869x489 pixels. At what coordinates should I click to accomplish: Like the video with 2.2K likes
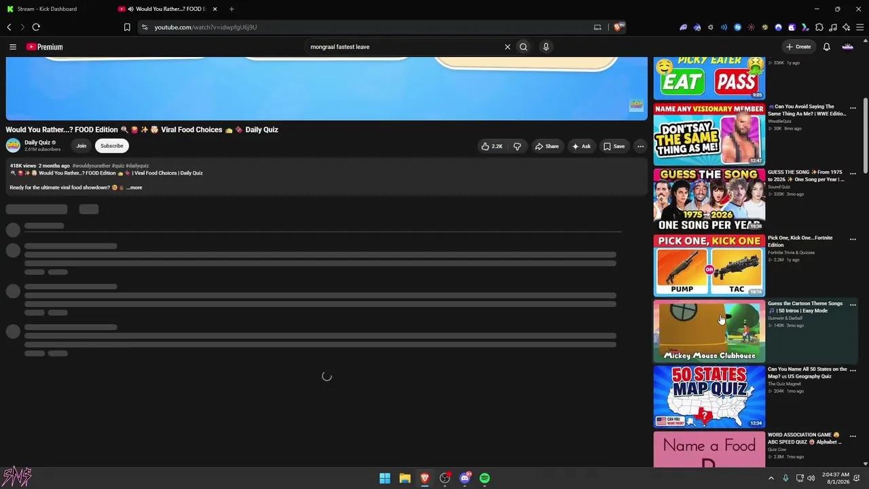tap(492, 146)
